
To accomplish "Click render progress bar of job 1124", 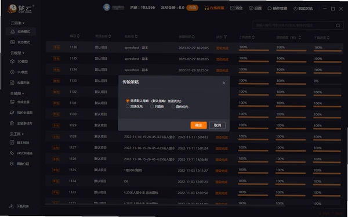I will click(291, 184).
